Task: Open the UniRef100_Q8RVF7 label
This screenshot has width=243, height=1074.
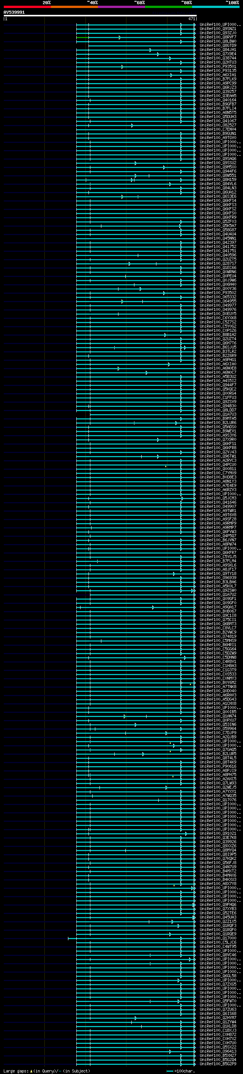Action: tap(218, 37)
